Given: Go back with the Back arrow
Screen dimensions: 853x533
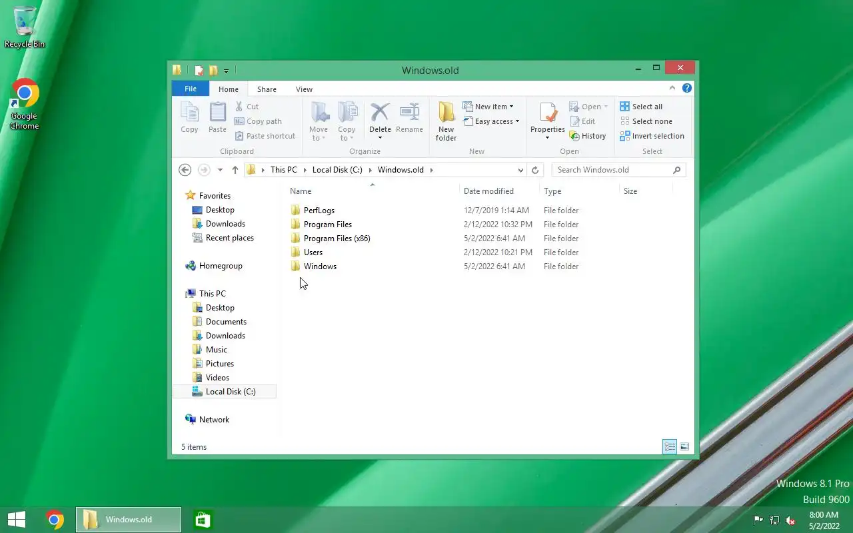Looking at the screenshot, I should pos(185,170).
